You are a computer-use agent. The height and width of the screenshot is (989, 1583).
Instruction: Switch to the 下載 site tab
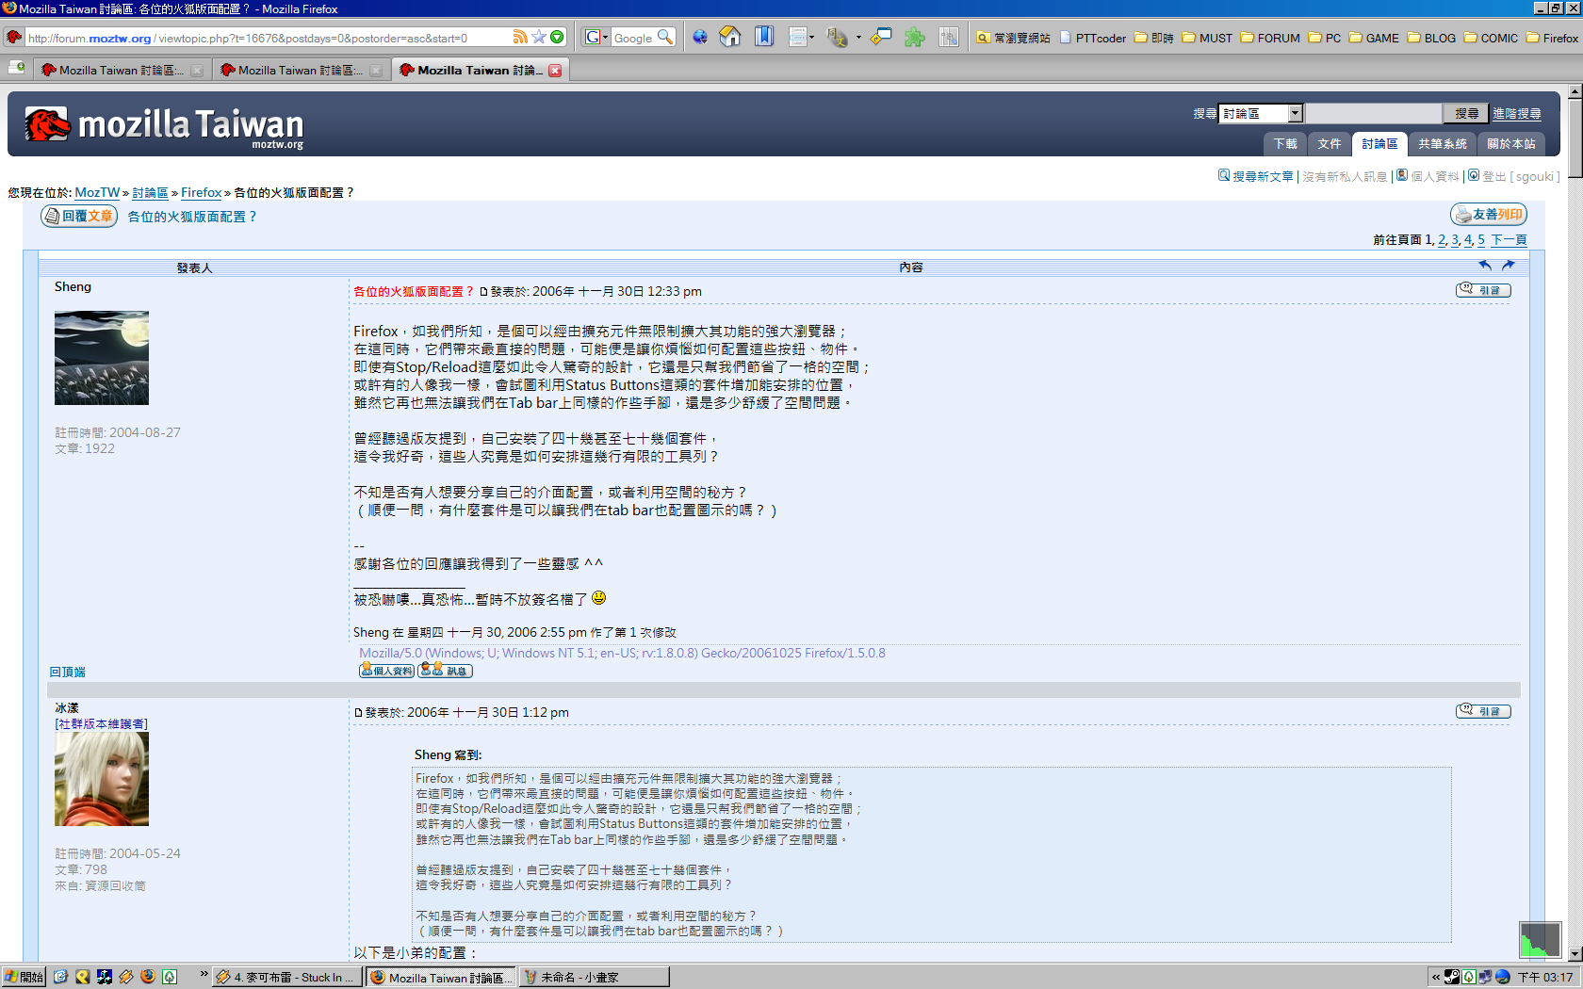[x=1285, y=144]
